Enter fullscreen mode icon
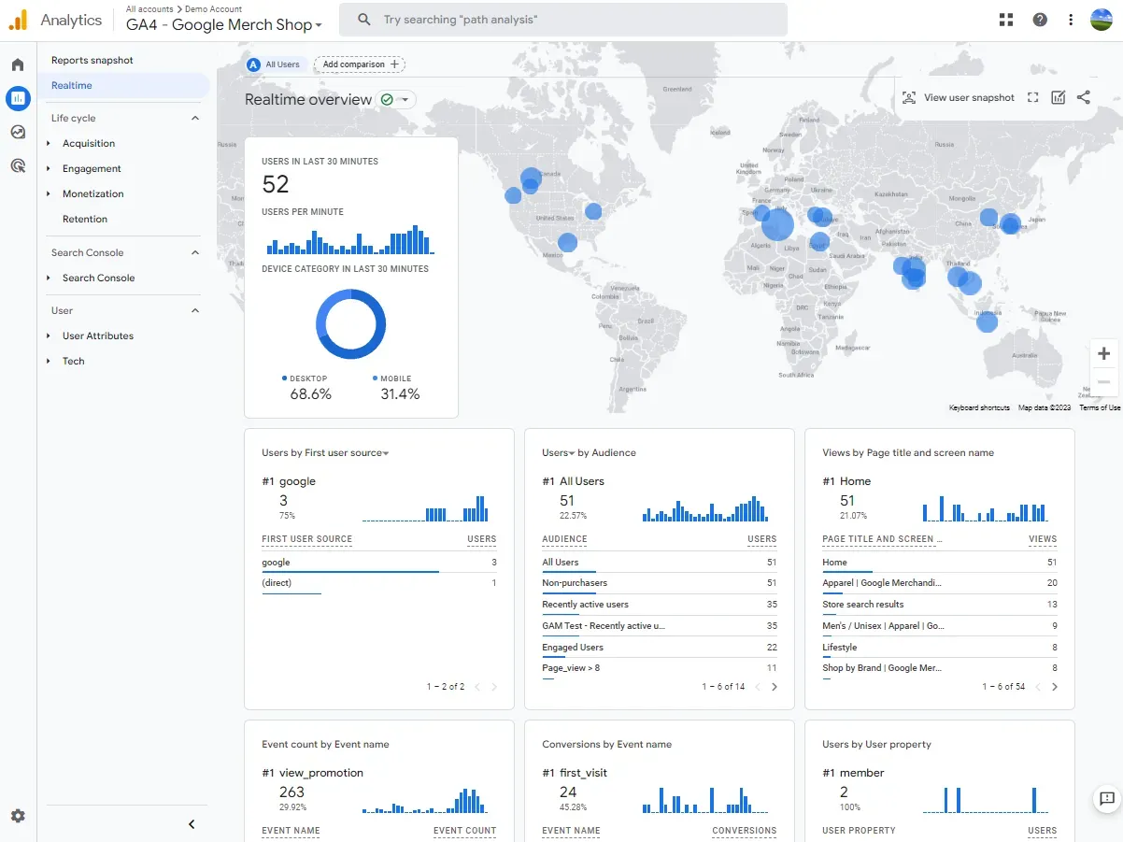 (x=1033, y=97)
